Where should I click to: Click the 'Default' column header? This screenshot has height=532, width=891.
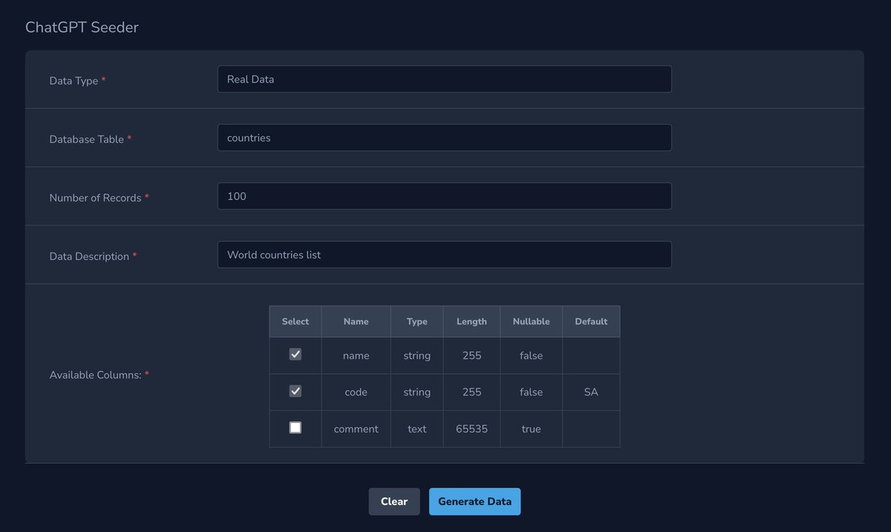591,321
